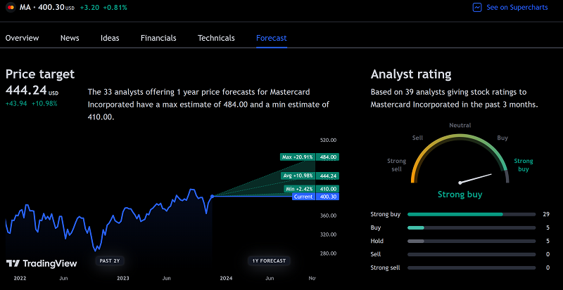Select the Financials tab
This screenshot has height=290, width=563.
coord(158,38)
